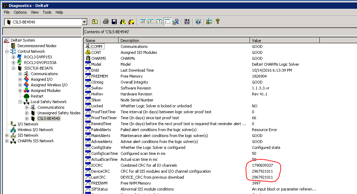Screen dimensions: 357x194
Task: Click the 'Configured state' value
Action: tap(266, 148)
